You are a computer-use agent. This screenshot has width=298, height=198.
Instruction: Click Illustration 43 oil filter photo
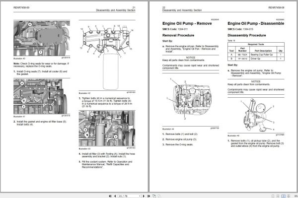[107, 129]
